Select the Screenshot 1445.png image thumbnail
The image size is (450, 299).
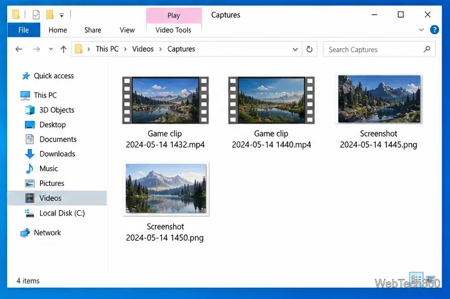(379, 99)
